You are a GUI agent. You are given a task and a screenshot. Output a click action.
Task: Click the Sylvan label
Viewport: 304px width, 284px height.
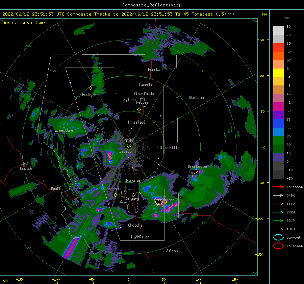point(129,100)
